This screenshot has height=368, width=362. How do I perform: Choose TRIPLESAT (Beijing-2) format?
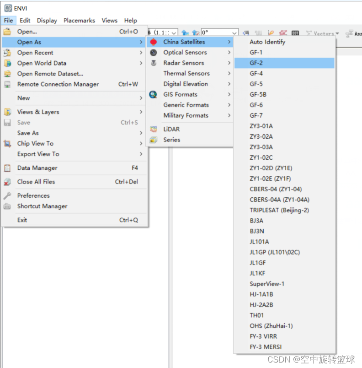pyautogui.click(x=284, y=210)
